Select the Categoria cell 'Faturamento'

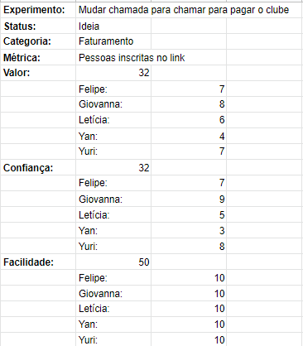[113, 41]
